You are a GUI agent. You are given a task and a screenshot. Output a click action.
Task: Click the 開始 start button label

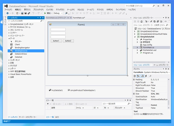coord(49,13)
